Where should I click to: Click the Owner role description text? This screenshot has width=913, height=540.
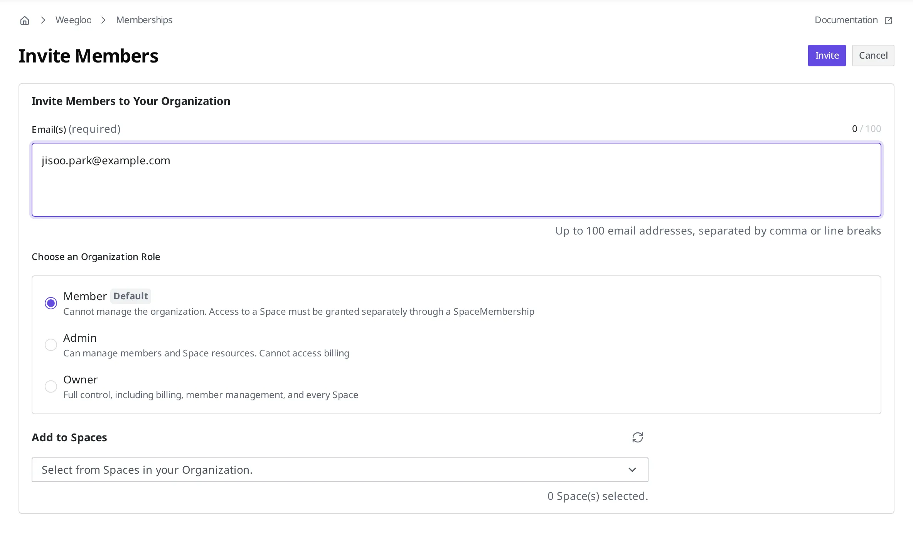(x=211, y=395)
